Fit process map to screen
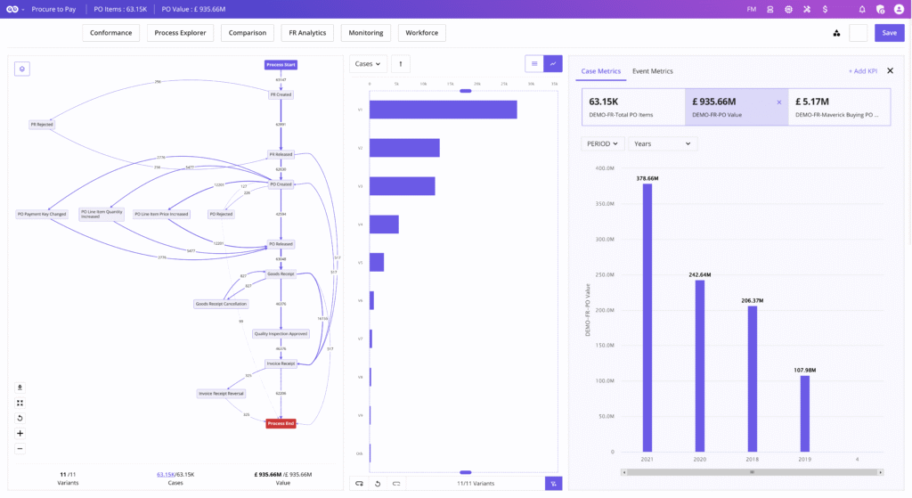This screenshot has width=912, height=498. [20, 403]
